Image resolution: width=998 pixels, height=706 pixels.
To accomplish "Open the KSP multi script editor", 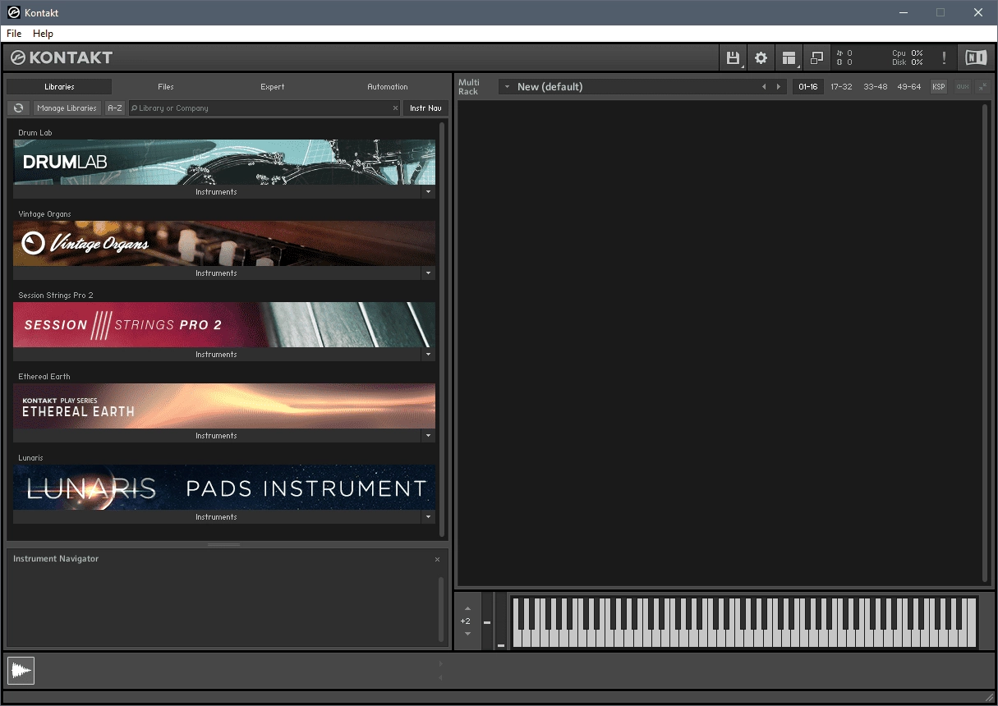I will click(939, 86).
